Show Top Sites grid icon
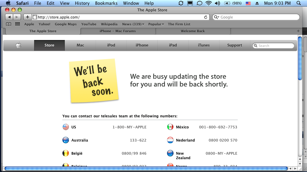Viewport: 307px width, 172px height. click(x=17, y=24)
